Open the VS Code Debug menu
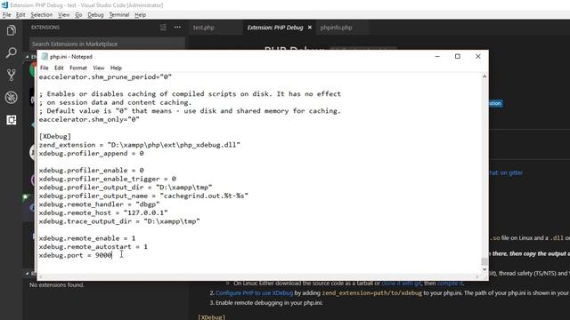Viewport: 570px width, 320px height. 95,15
